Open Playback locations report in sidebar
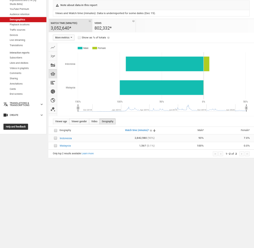The image size is (254, 248). [x=19, y=25]
